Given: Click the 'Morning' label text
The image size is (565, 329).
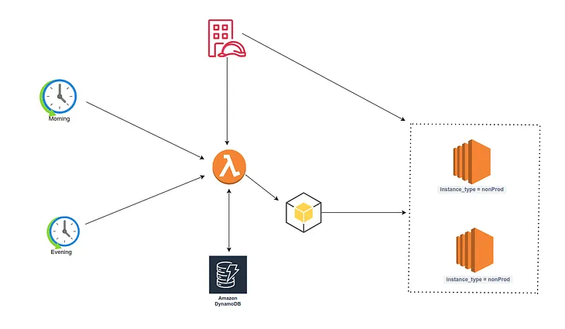Looking at the screenshot, I should click(59, 118).
